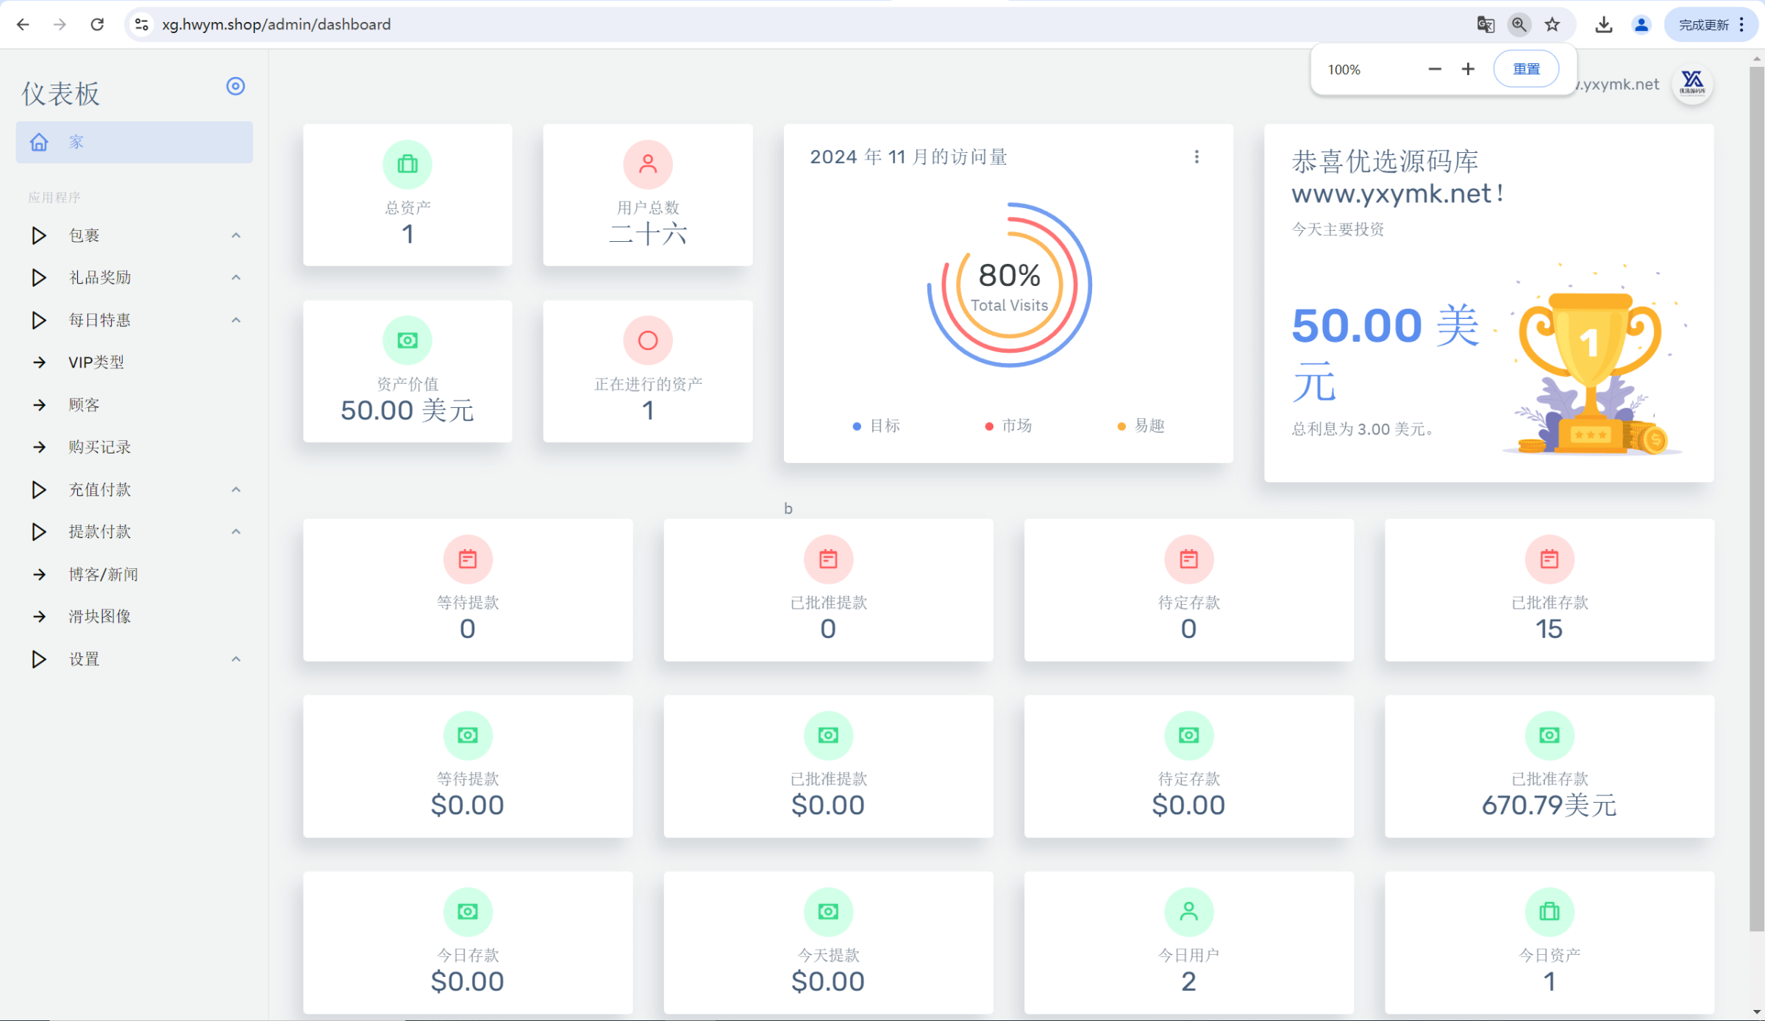Click the 完成更新 browser update button
This screenshot has height=1021, width=1765.
point(1703,24)
